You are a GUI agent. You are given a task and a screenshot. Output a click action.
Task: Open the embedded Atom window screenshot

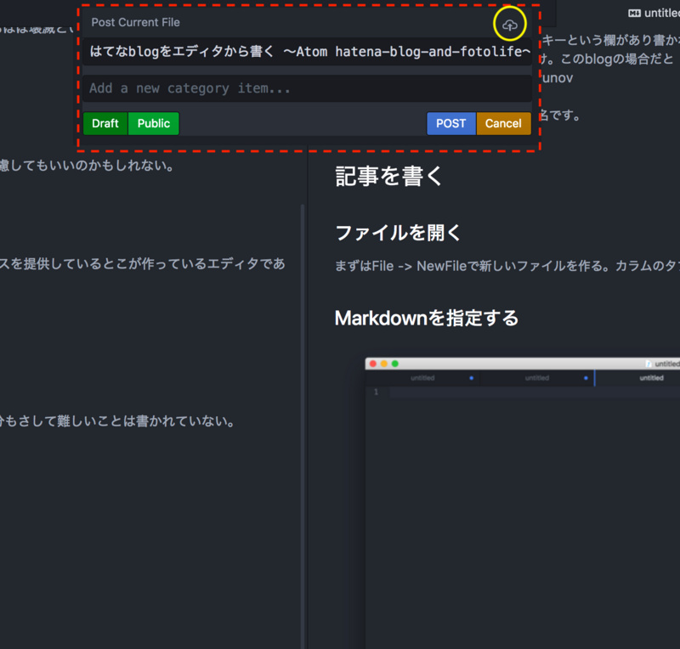523,503
